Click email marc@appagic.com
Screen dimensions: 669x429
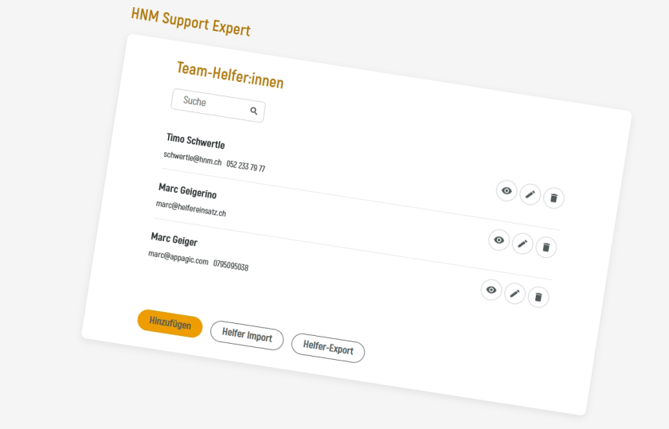178,257
